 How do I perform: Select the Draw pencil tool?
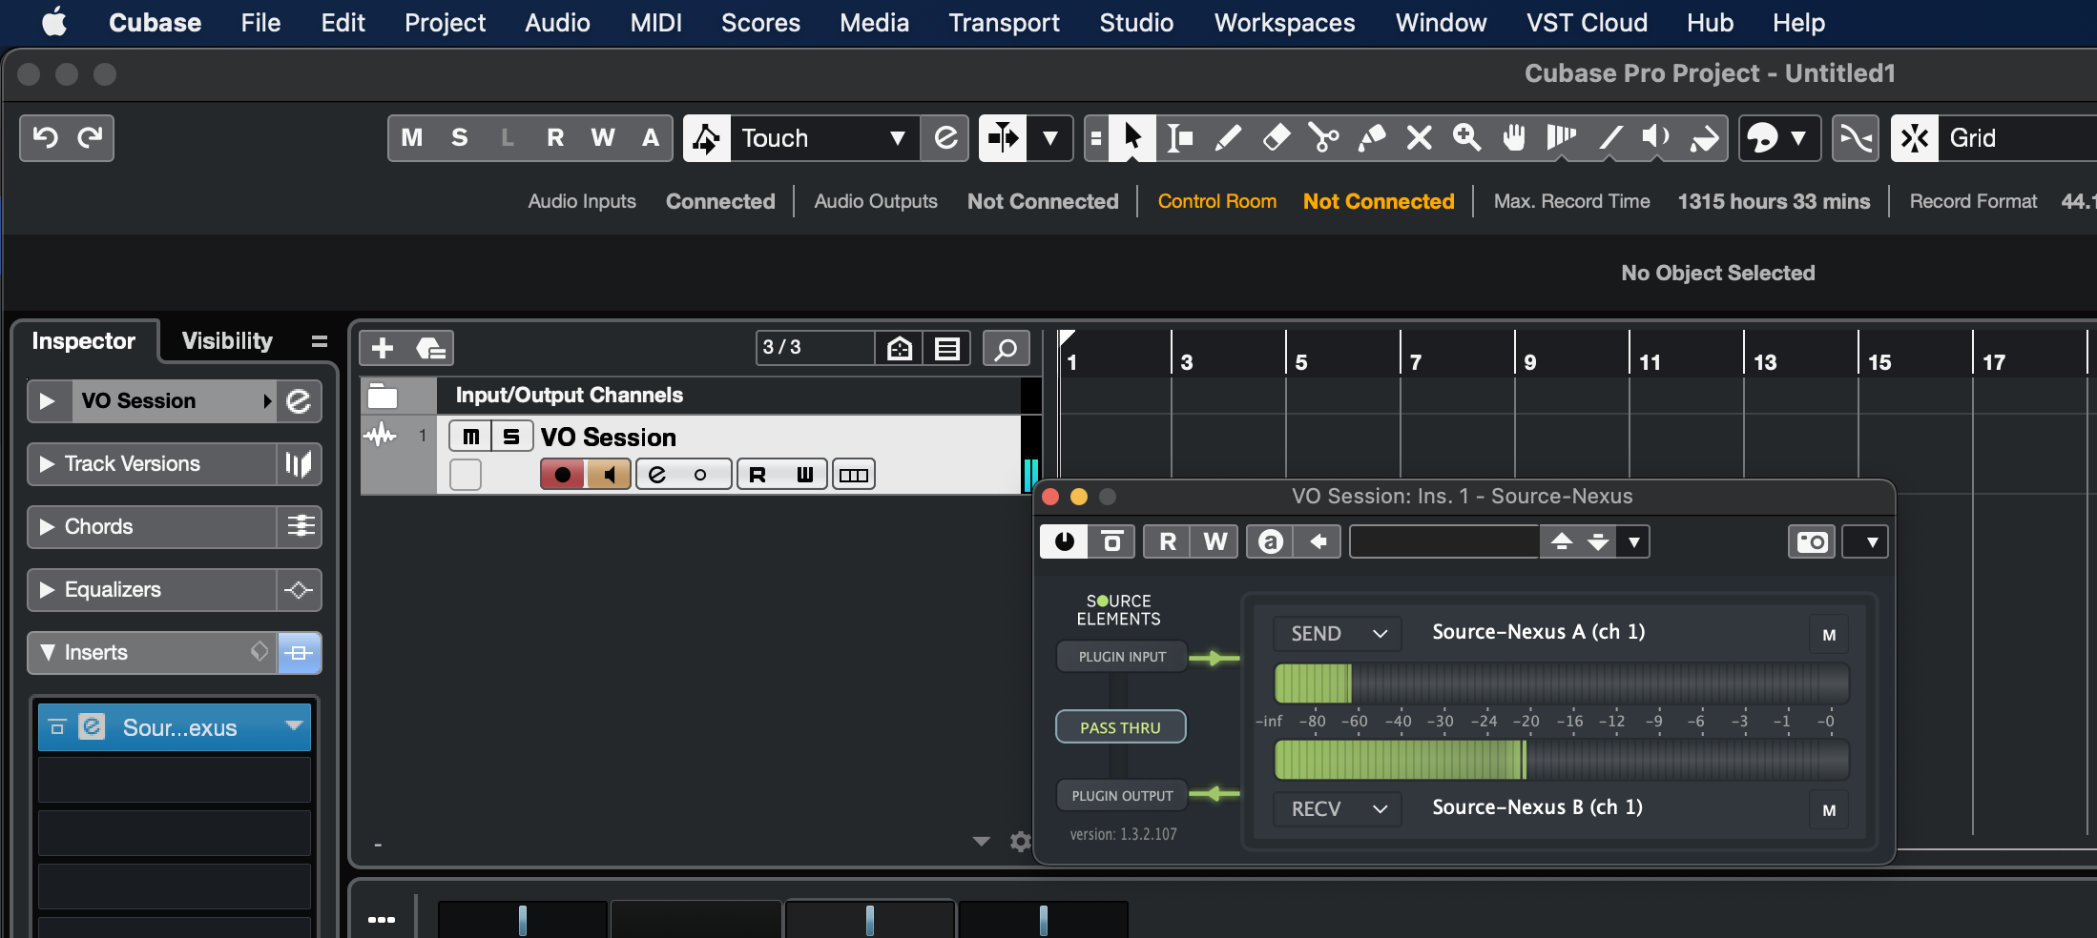click(x=1228, y=138)
